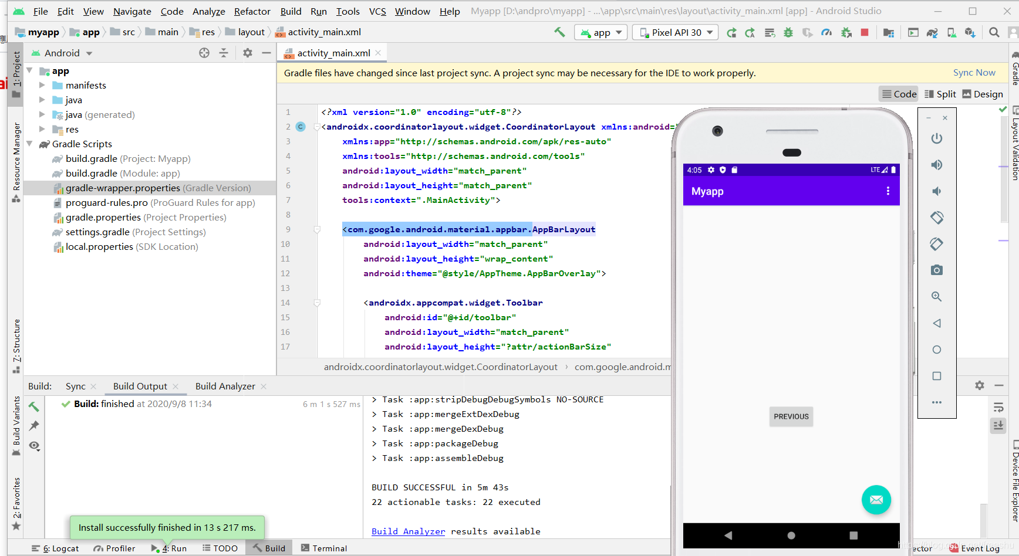This screenshot has height=556, width=1019.
Task: Open the Resource Manager side panel
Action: coord(16,162)
